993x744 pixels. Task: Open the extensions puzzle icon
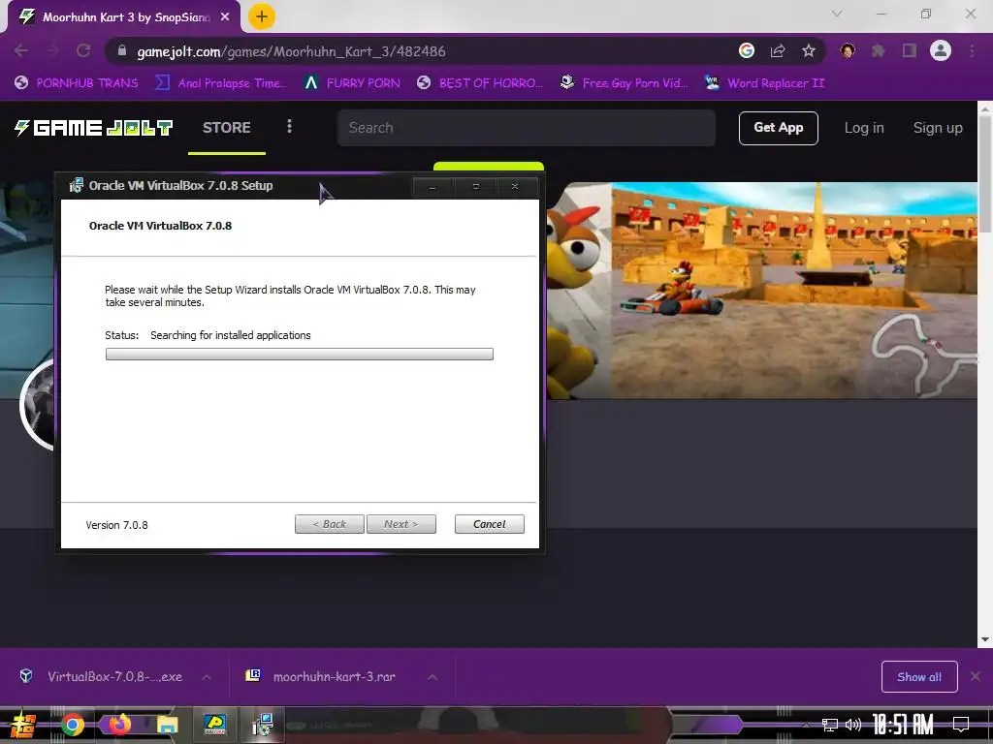pos(879,50)
